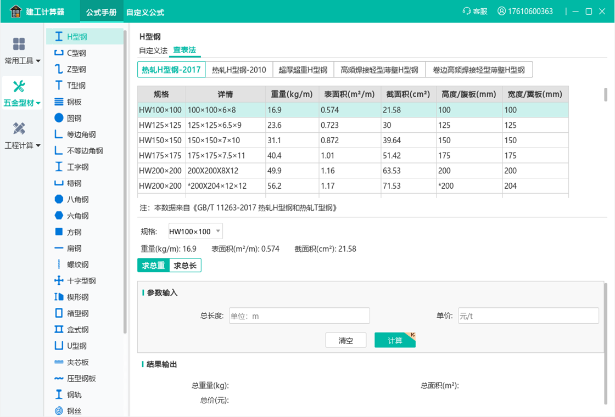Select row with detail 200X200X8X12

point(353,171)
